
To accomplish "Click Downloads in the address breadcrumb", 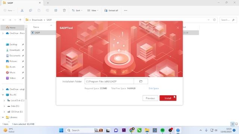I will (37, 20).
